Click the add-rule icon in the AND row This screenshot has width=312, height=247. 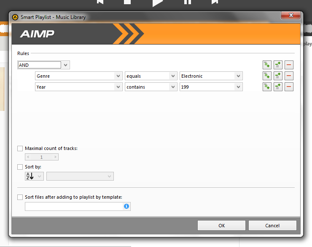[x=267, y=65]
